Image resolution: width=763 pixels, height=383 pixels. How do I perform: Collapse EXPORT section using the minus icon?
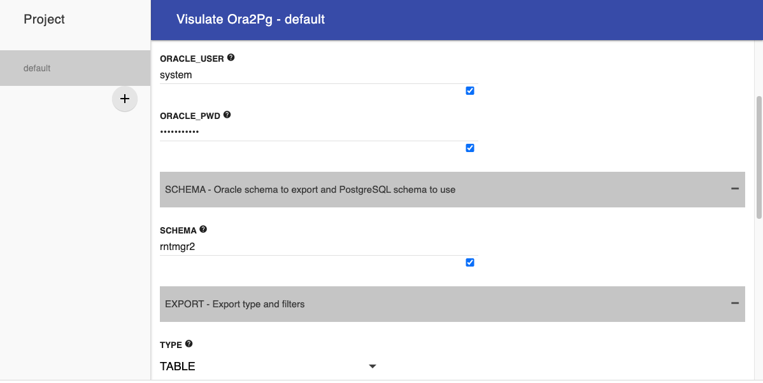click(734, 303)
